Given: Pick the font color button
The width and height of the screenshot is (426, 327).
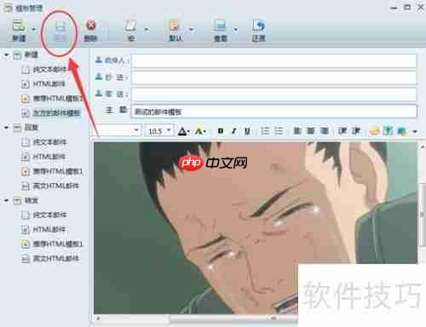Looking at the screenshot, I should coord(183,131).
